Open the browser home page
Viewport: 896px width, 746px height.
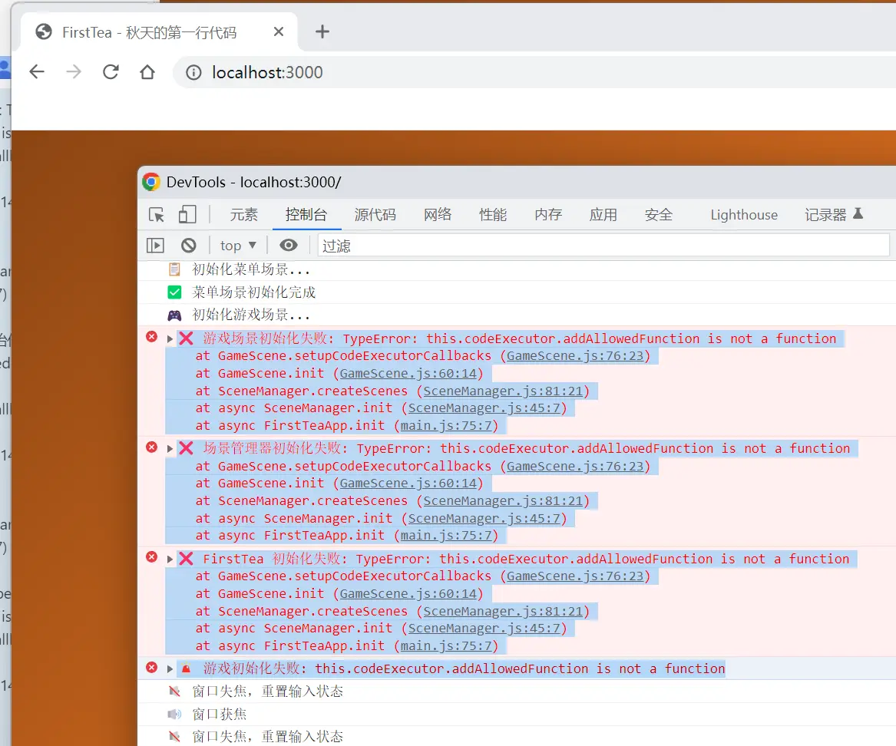(147, 72)
